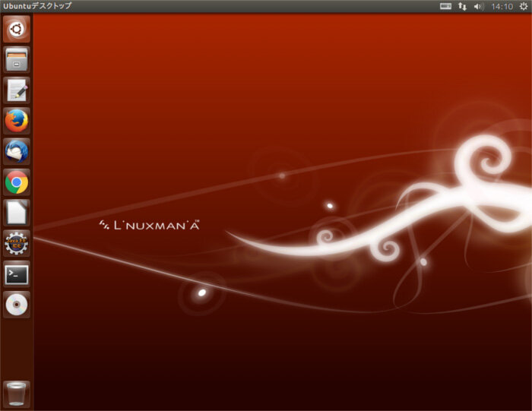Click the Ubuntuデスクトップ panel title
The width and height of the screenshot is (532, 411).
coord(37,6)
